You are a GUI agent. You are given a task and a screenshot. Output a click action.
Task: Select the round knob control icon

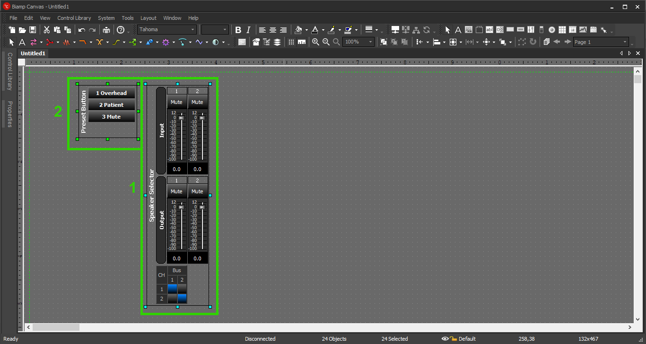(551, 30)
